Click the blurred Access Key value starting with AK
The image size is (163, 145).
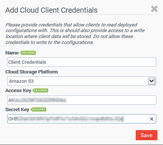[x=38, y=100]
